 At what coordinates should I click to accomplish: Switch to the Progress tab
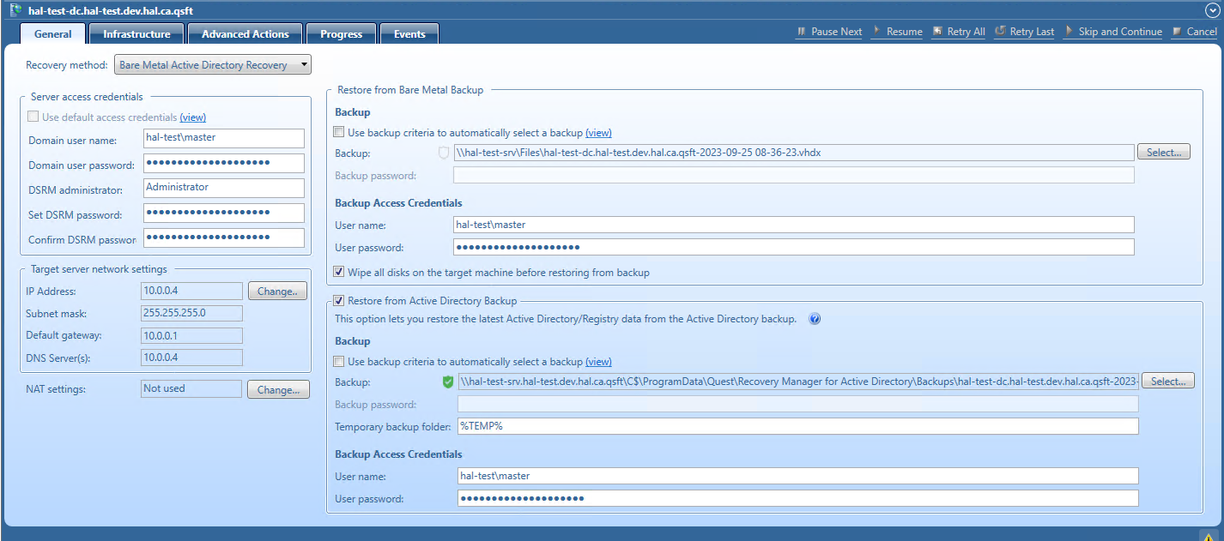click(341, 33)
